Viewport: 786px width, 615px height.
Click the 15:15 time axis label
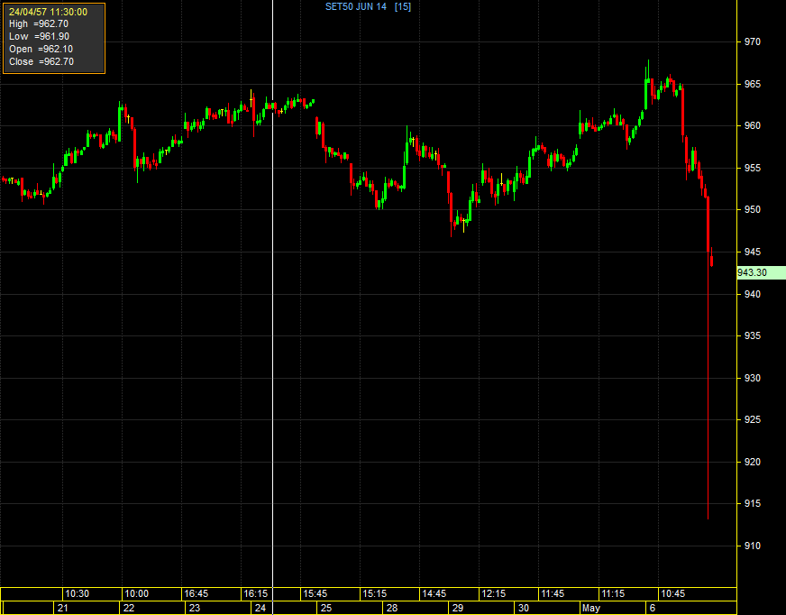point(374,593)
